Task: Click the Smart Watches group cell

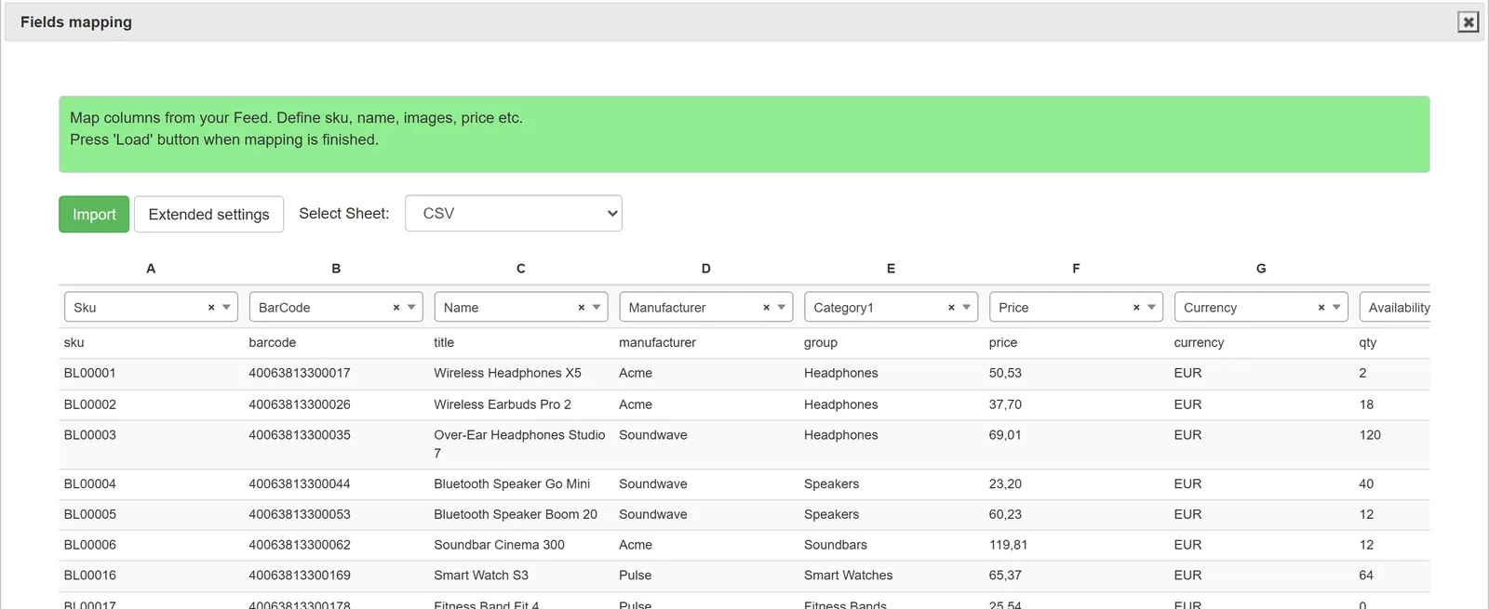Action: click(x=849, y=576)
